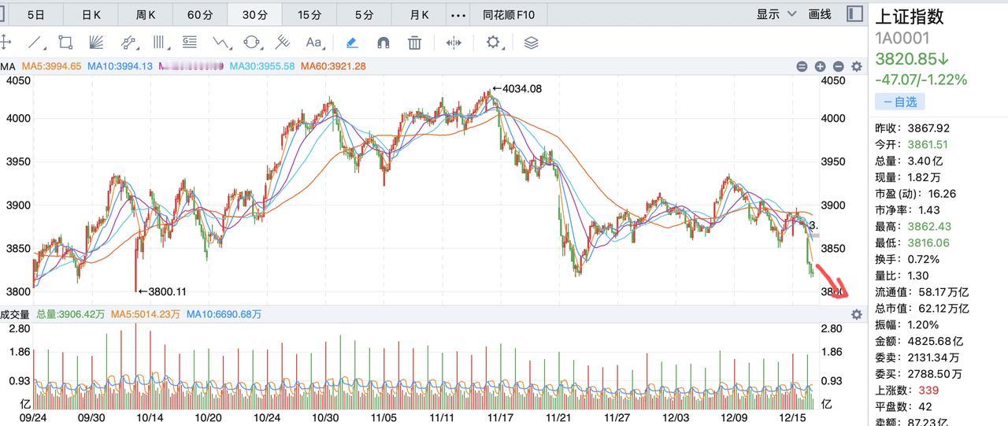Delete all drawings with the trash icon

(x=414, y=43)
